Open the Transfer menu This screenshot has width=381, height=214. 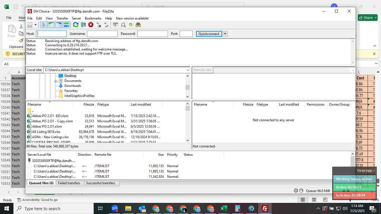62,18
